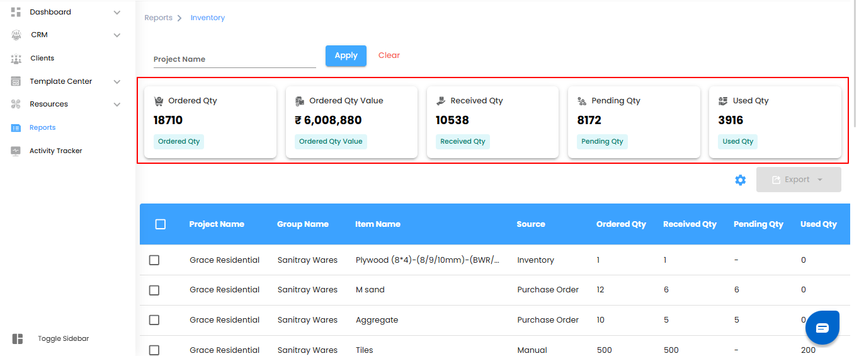
Task: Open Template Center sidebar menu
Action: point(60,81)
